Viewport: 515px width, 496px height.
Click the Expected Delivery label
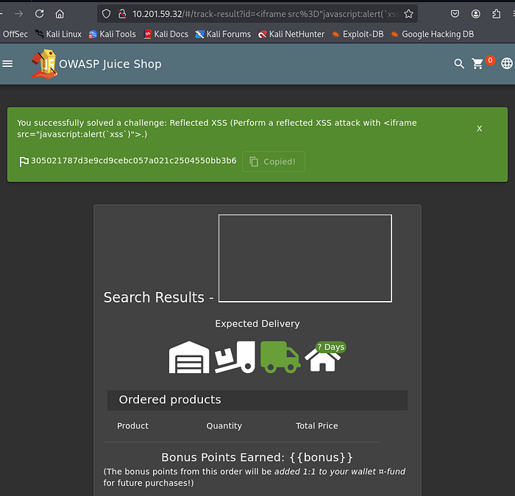(x=257, y=324)
